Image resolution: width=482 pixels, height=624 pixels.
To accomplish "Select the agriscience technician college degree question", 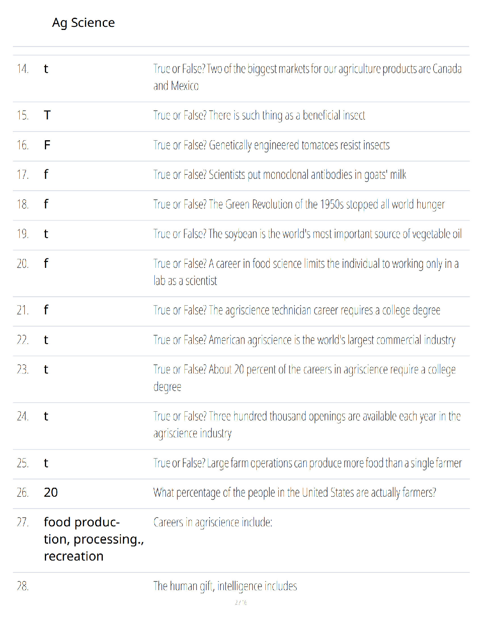I will pyautogui.click(x=297, y=310).
